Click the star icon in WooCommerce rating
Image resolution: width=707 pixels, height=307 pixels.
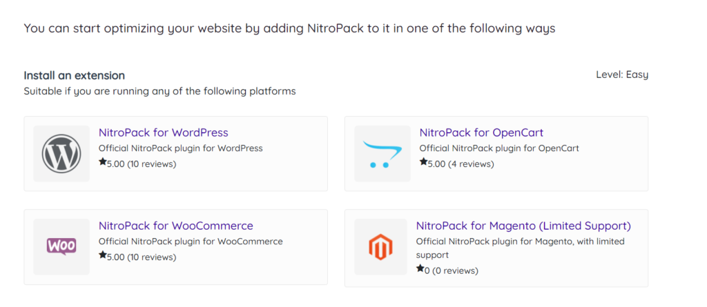tap(102, 255)
